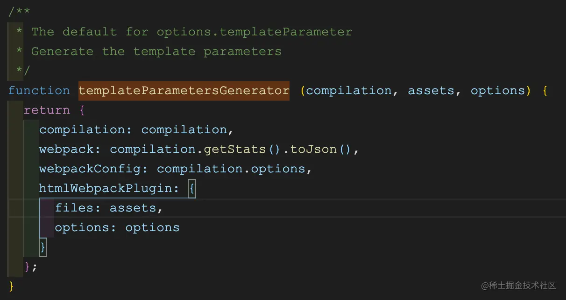Click the compilation parameter in function signature
This screenshot has width=566, height=300.
point(348,90)
